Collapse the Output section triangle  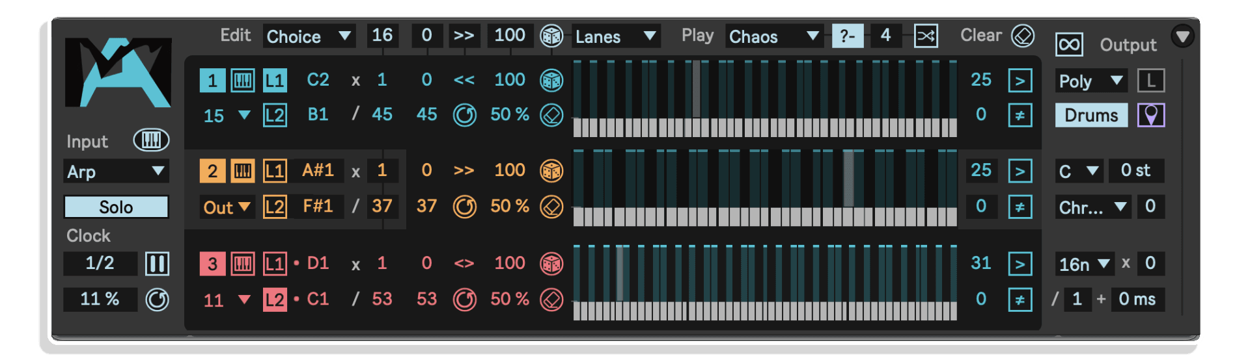click(1182, 36)
